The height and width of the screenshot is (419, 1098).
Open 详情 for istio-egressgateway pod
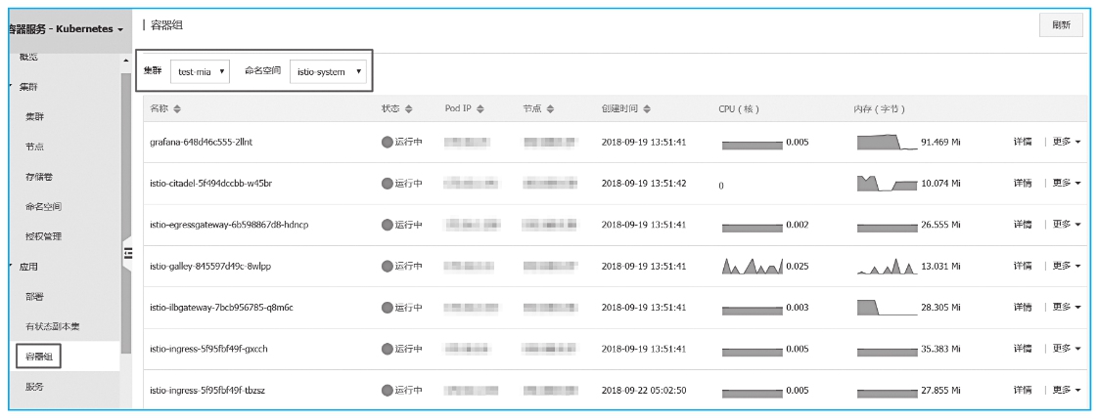(1023, 225)
